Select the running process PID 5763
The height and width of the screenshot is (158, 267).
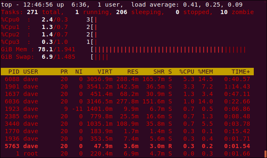pos(127,146)
